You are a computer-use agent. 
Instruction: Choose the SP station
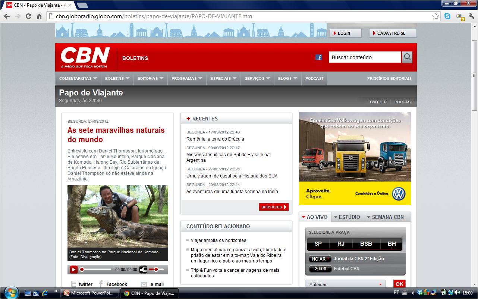point(318,244)
